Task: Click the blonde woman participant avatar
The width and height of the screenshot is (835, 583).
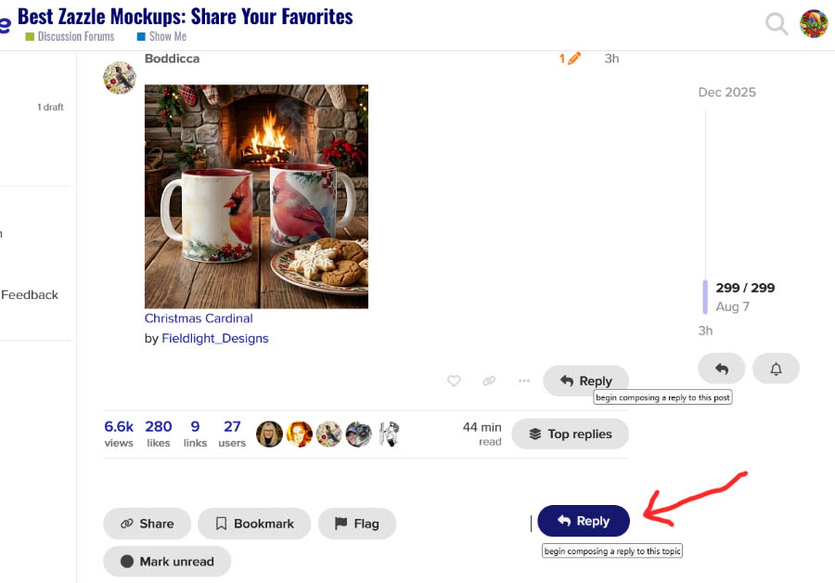Action: click(269, 434)
